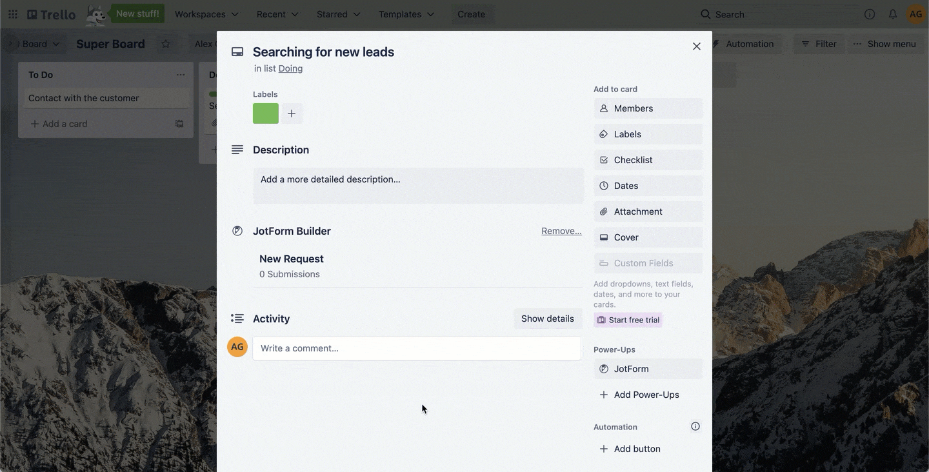
Task: Open the apps grid switcher icon
Action: (x=13, y=14)
